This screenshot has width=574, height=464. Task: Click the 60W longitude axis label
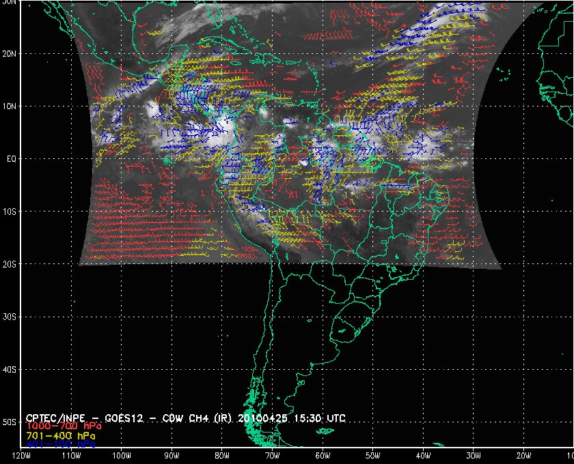tap(323, 456)
